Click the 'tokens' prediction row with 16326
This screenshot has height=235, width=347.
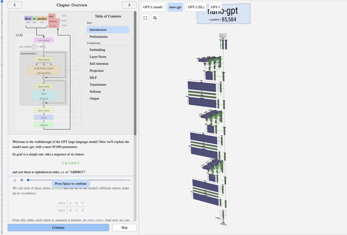57,21
